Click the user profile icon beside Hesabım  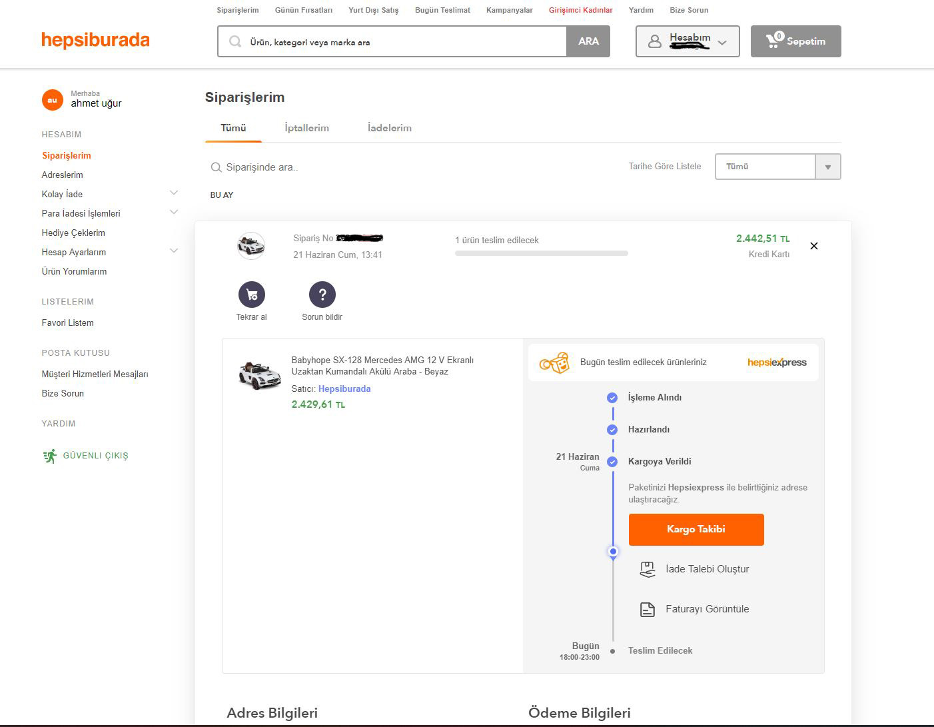pyautogui.click(x=655, y=41)
